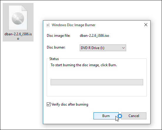Click the 'DVD R Drive (I:)' text in combo box

point(93,48)
